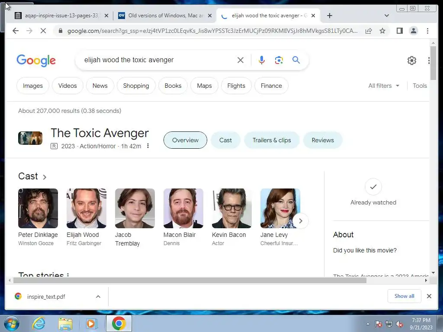Open Top stories options dots
443x332 pixels.
68,275
